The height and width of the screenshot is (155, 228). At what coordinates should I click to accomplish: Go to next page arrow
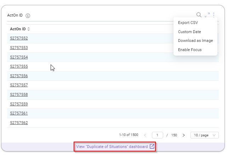tap(184, 135)
